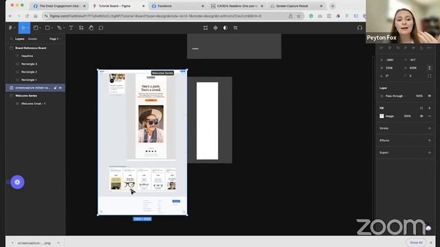The height and width of the screenshot is (247, 440).
Task: Click the Create component icon
Action: click(215, 27)
